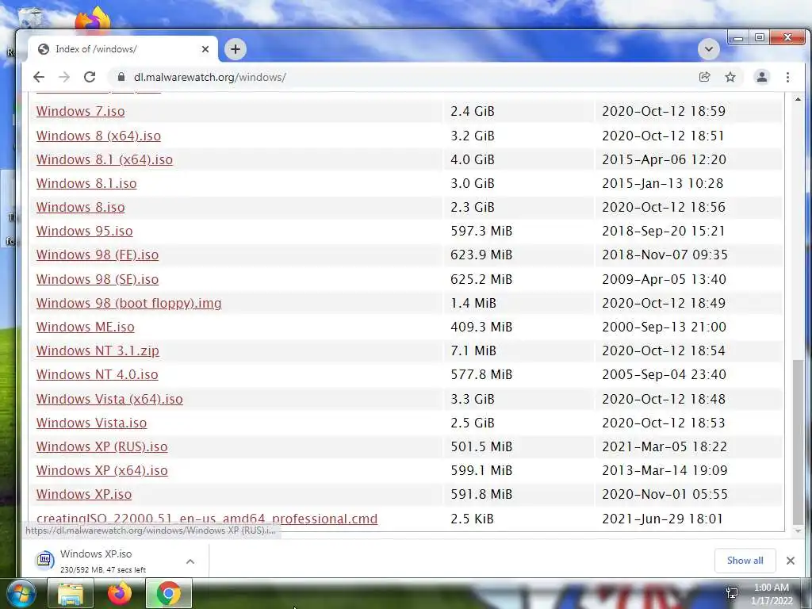
Task: Reload the current page
Action: (90, 77)
